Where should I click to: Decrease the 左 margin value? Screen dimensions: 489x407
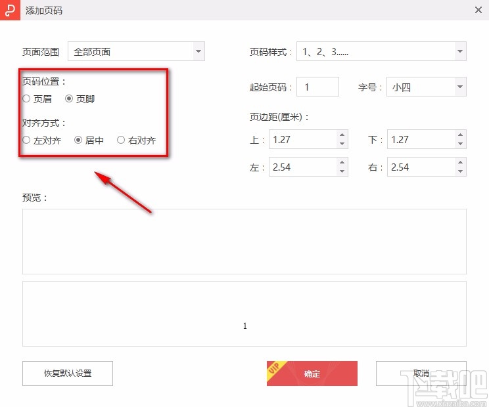click(x=342, y=171)
